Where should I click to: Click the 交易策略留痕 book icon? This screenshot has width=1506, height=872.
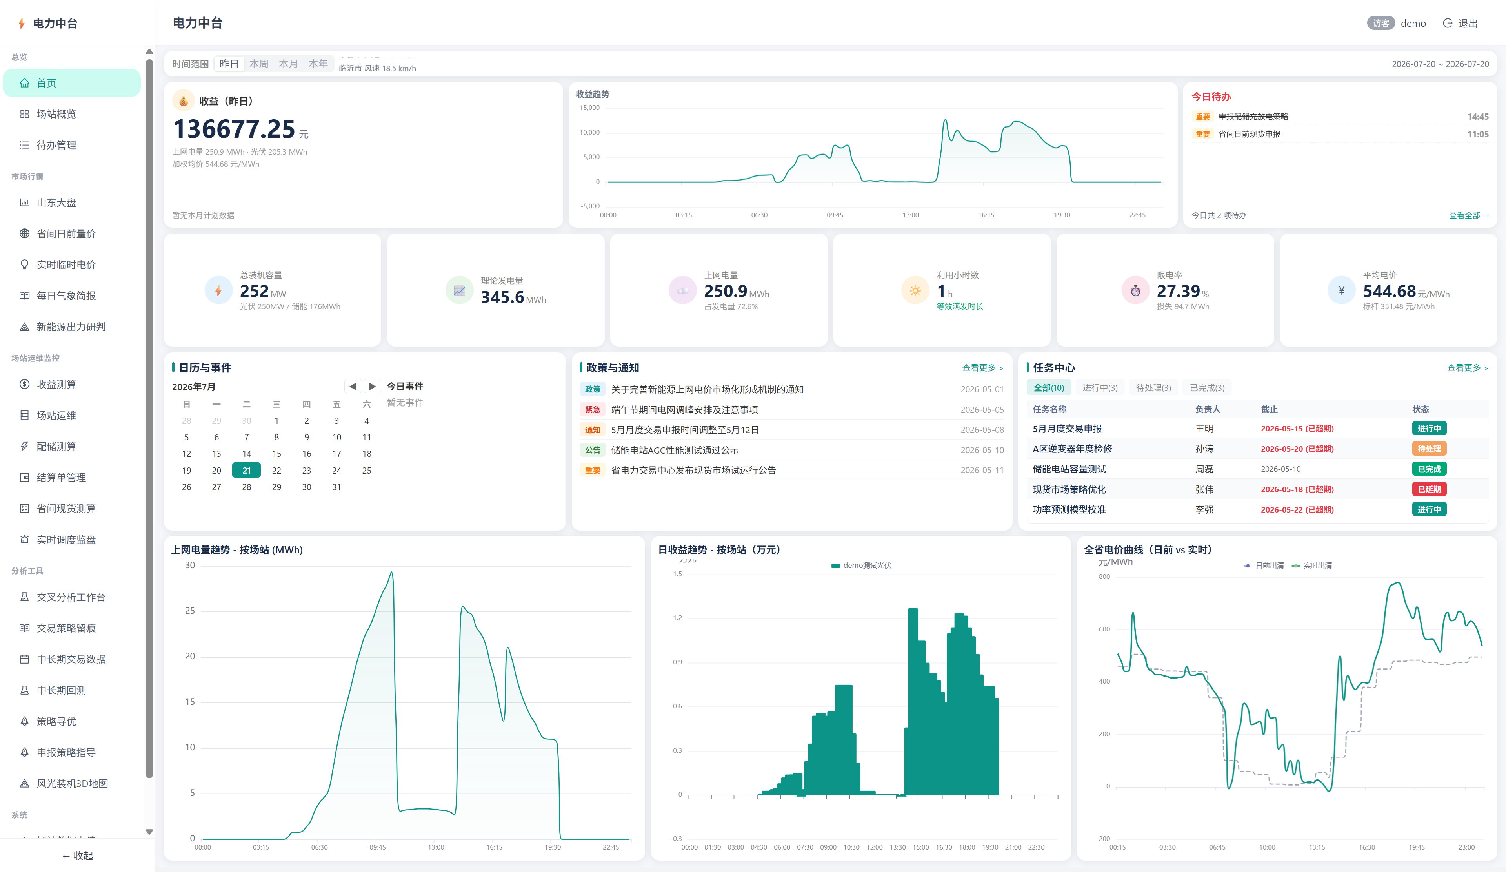[24, 628]
